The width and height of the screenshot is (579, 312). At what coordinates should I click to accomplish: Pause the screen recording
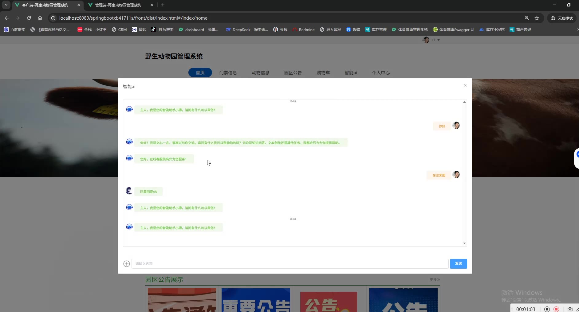(x=547, y=309)
